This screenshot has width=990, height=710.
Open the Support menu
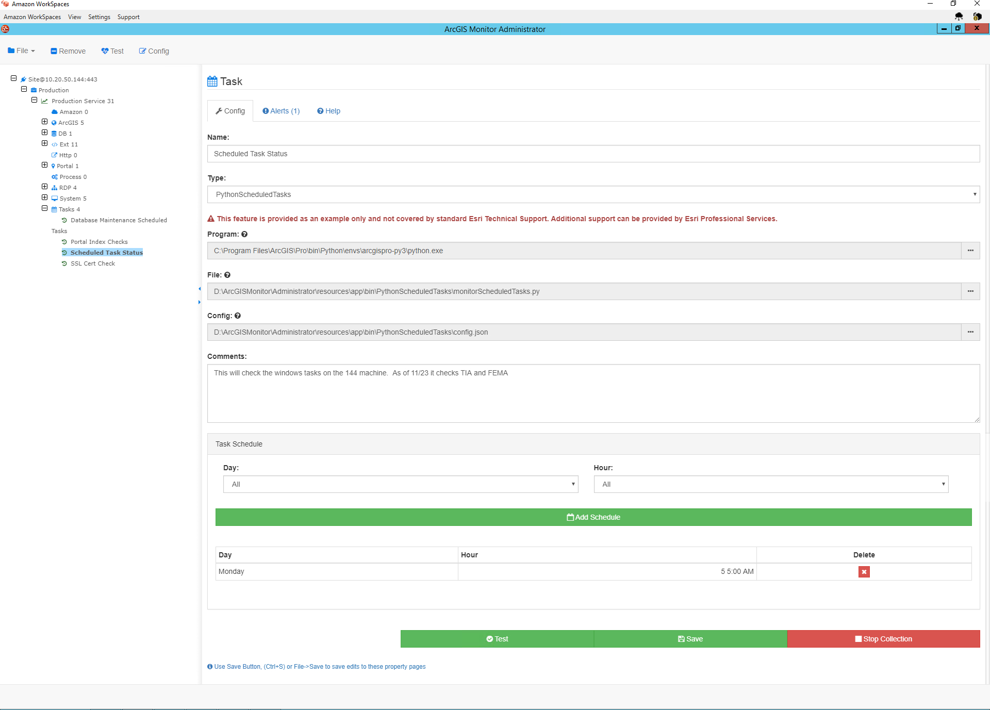click(128, 17)
